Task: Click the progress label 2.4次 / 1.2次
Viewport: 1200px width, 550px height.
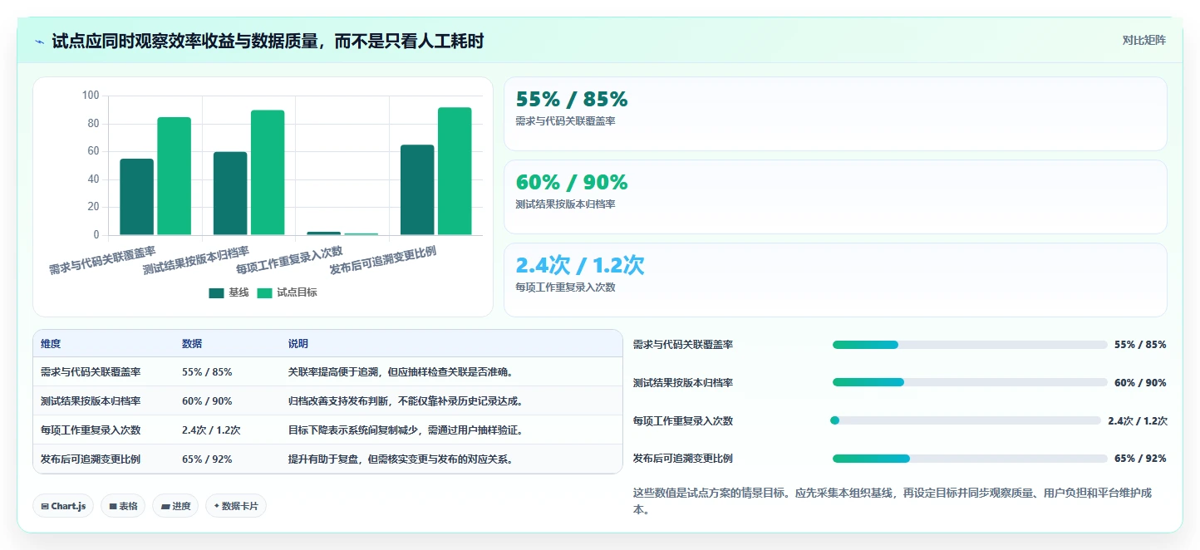Action: [1138, 421]
